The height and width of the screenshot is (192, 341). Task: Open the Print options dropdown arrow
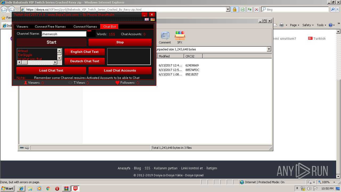286,25
